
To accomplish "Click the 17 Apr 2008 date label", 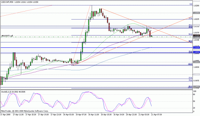I will (x=5, y=114).
